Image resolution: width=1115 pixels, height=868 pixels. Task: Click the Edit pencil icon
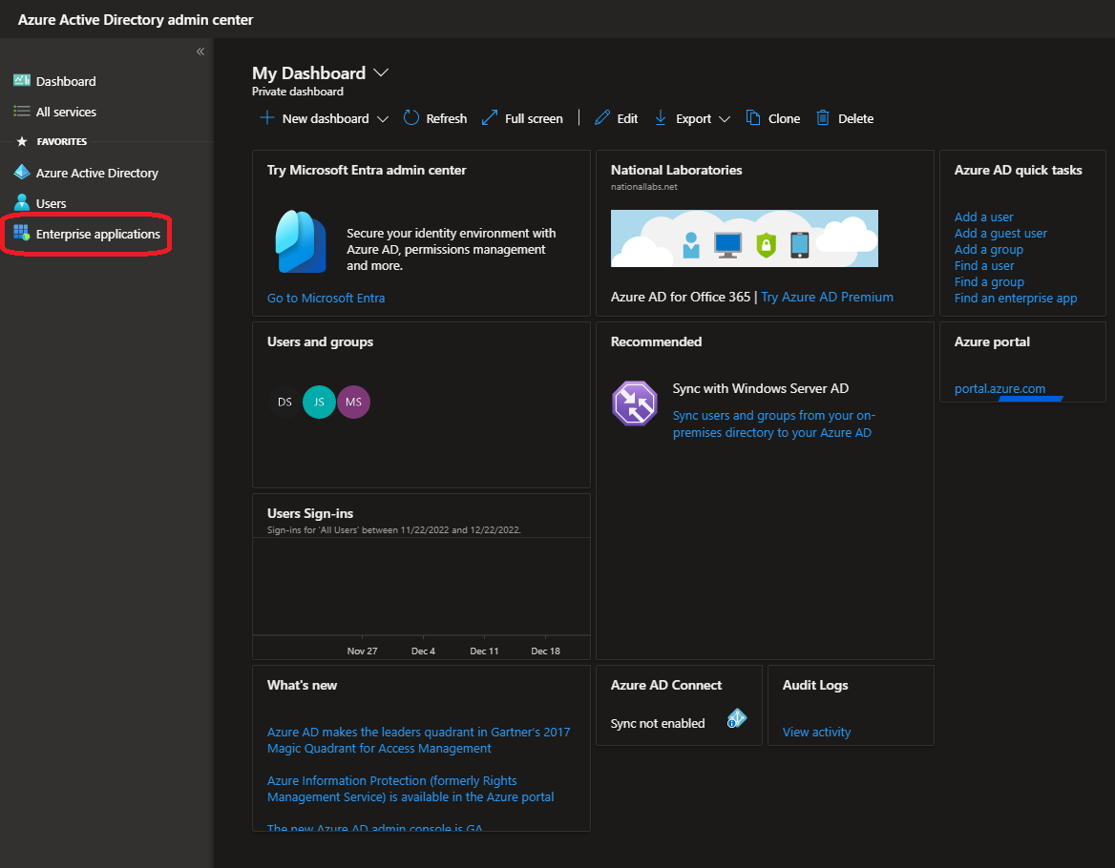click(601, 118)
